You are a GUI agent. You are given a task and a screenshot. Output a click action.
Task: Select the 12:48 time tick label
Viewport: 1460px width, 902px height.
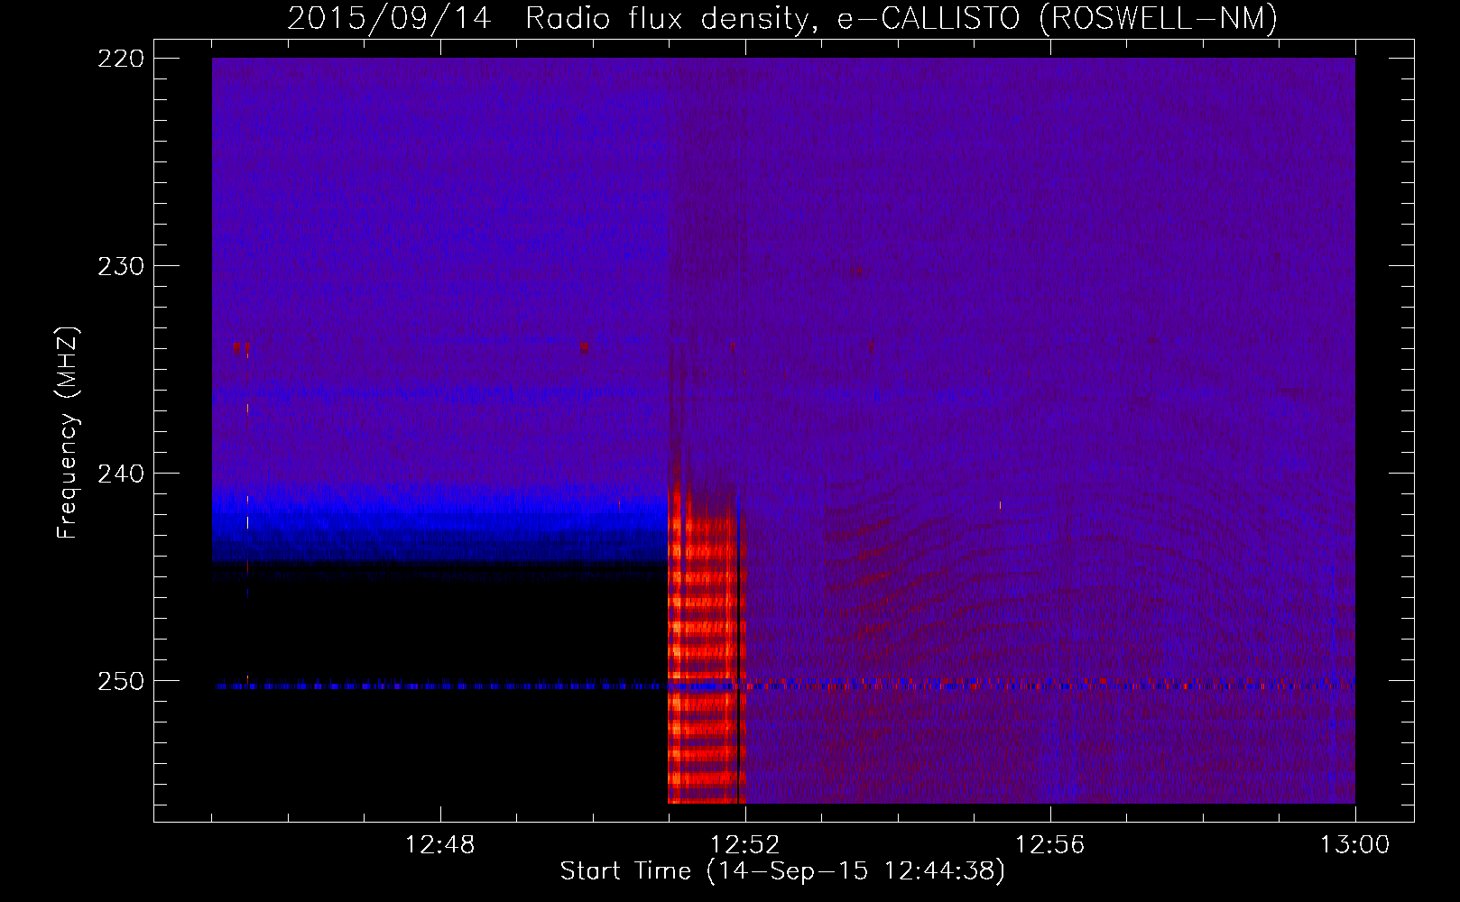click(x=439, y=845)
